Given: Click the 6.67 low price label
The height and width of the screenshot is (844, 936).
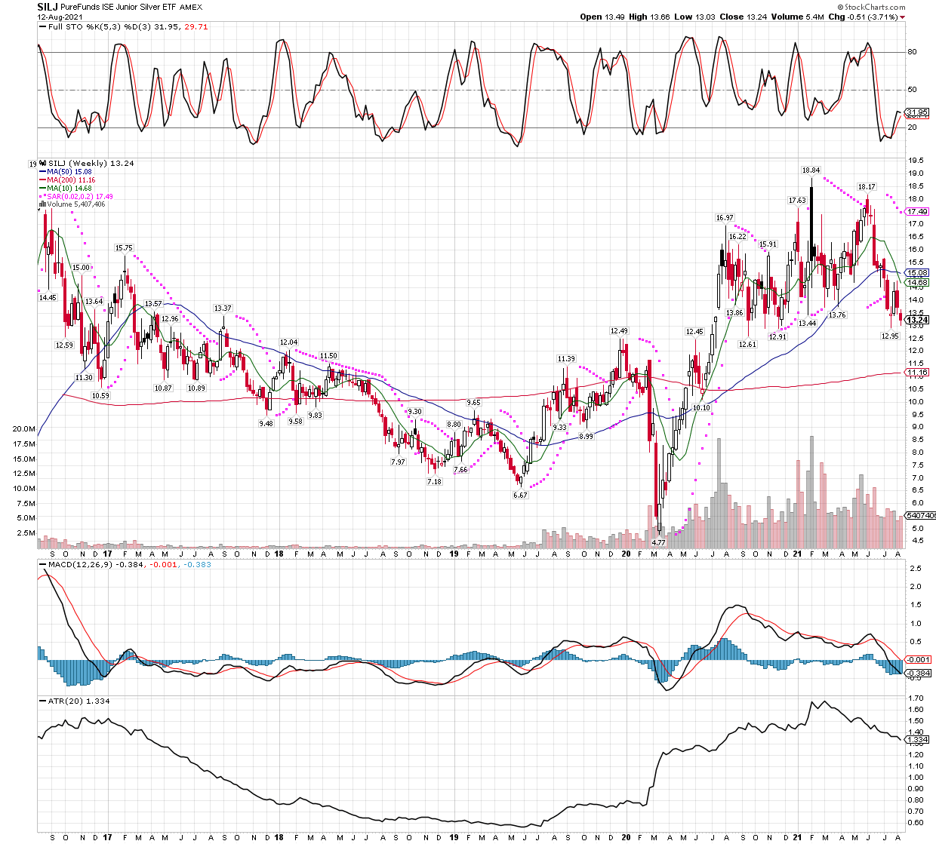Looking at the screenshot, I should (x=520, y=495).
